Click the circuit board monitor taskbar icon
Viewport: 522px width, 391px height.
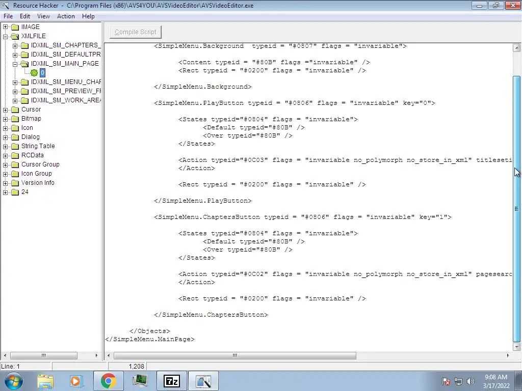[x=140, y=381]
